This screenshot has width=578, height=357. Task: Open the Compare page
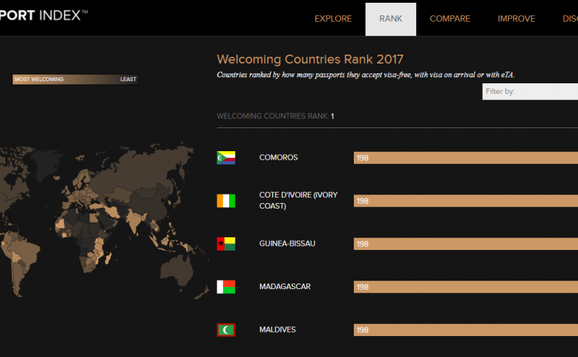pos(450,19)
